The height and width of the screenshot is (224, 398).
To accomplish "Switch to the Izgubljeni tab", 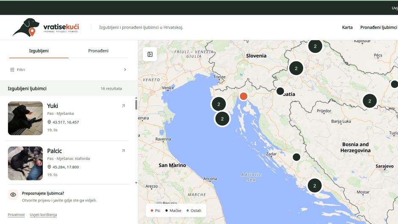I will (39, 51).
